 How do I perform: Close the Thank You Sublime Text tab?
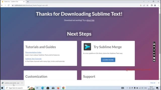pyautogui.click(x=24, y=2)
